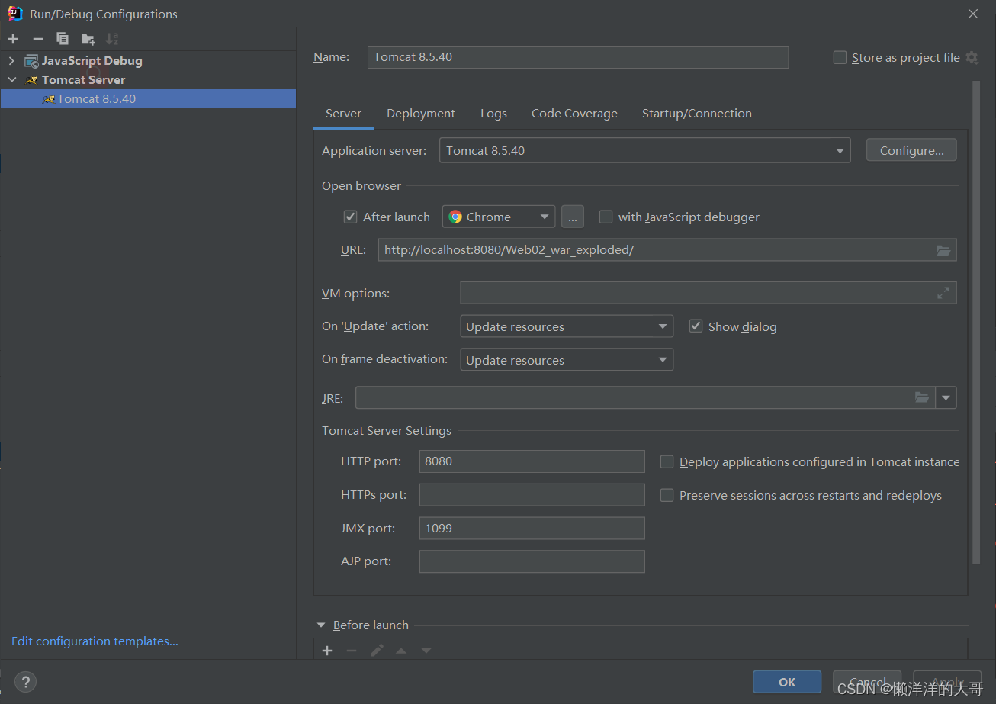The width and height of the screenshot is (996, 704).
Task: Click the Sort Configurations alphabetically icon
Action: click(x=113, y=39)
